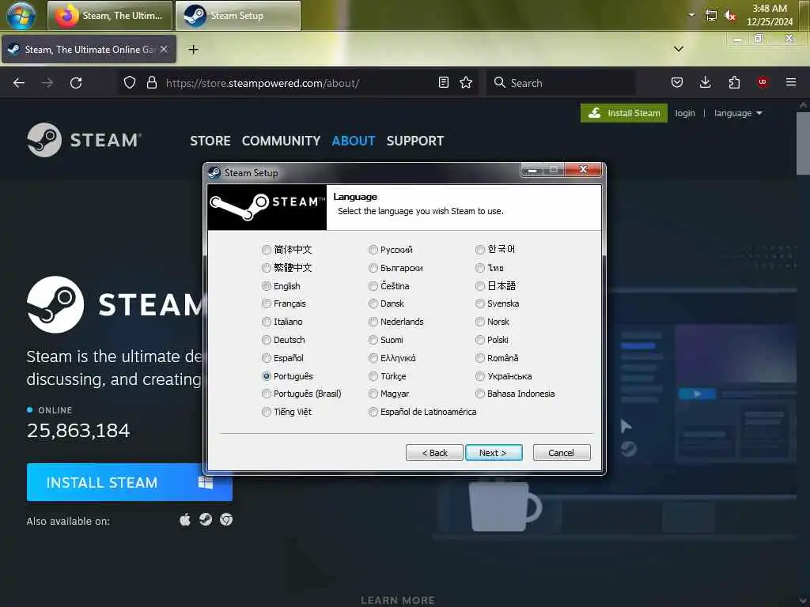Open the network tray icon
The image size is (810, 607).
[711, 16]
